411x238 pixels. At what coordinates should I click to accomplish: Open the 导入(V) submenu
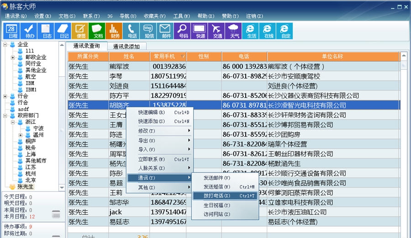point(160,149)
